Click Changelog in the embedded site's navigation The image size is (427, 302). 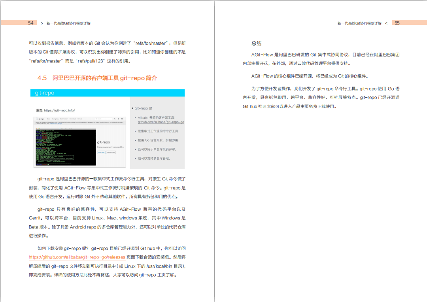[x=55, y=119]
